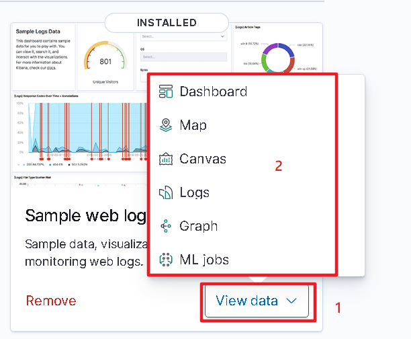The width and height of the screenshot is (411, 339).
Task: Open the first Select dropdown in the preview
Action: click(x=183, y=36)
